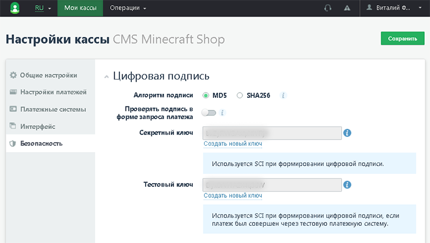Toggle Проверять подпись в форме запроса платежа
Screen dimensions: 430x243
pyautogui.click(x=209, y=113)
